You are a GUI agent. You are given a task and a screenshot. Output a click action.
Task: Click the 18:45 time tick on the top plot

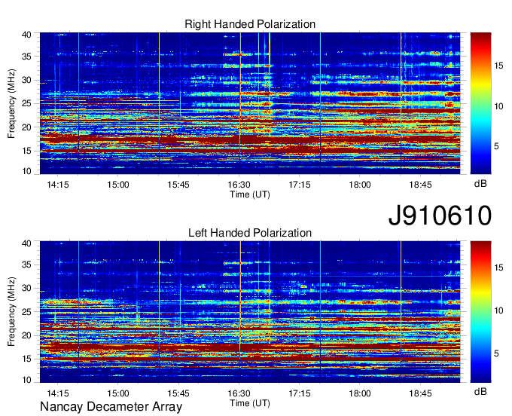420,185
